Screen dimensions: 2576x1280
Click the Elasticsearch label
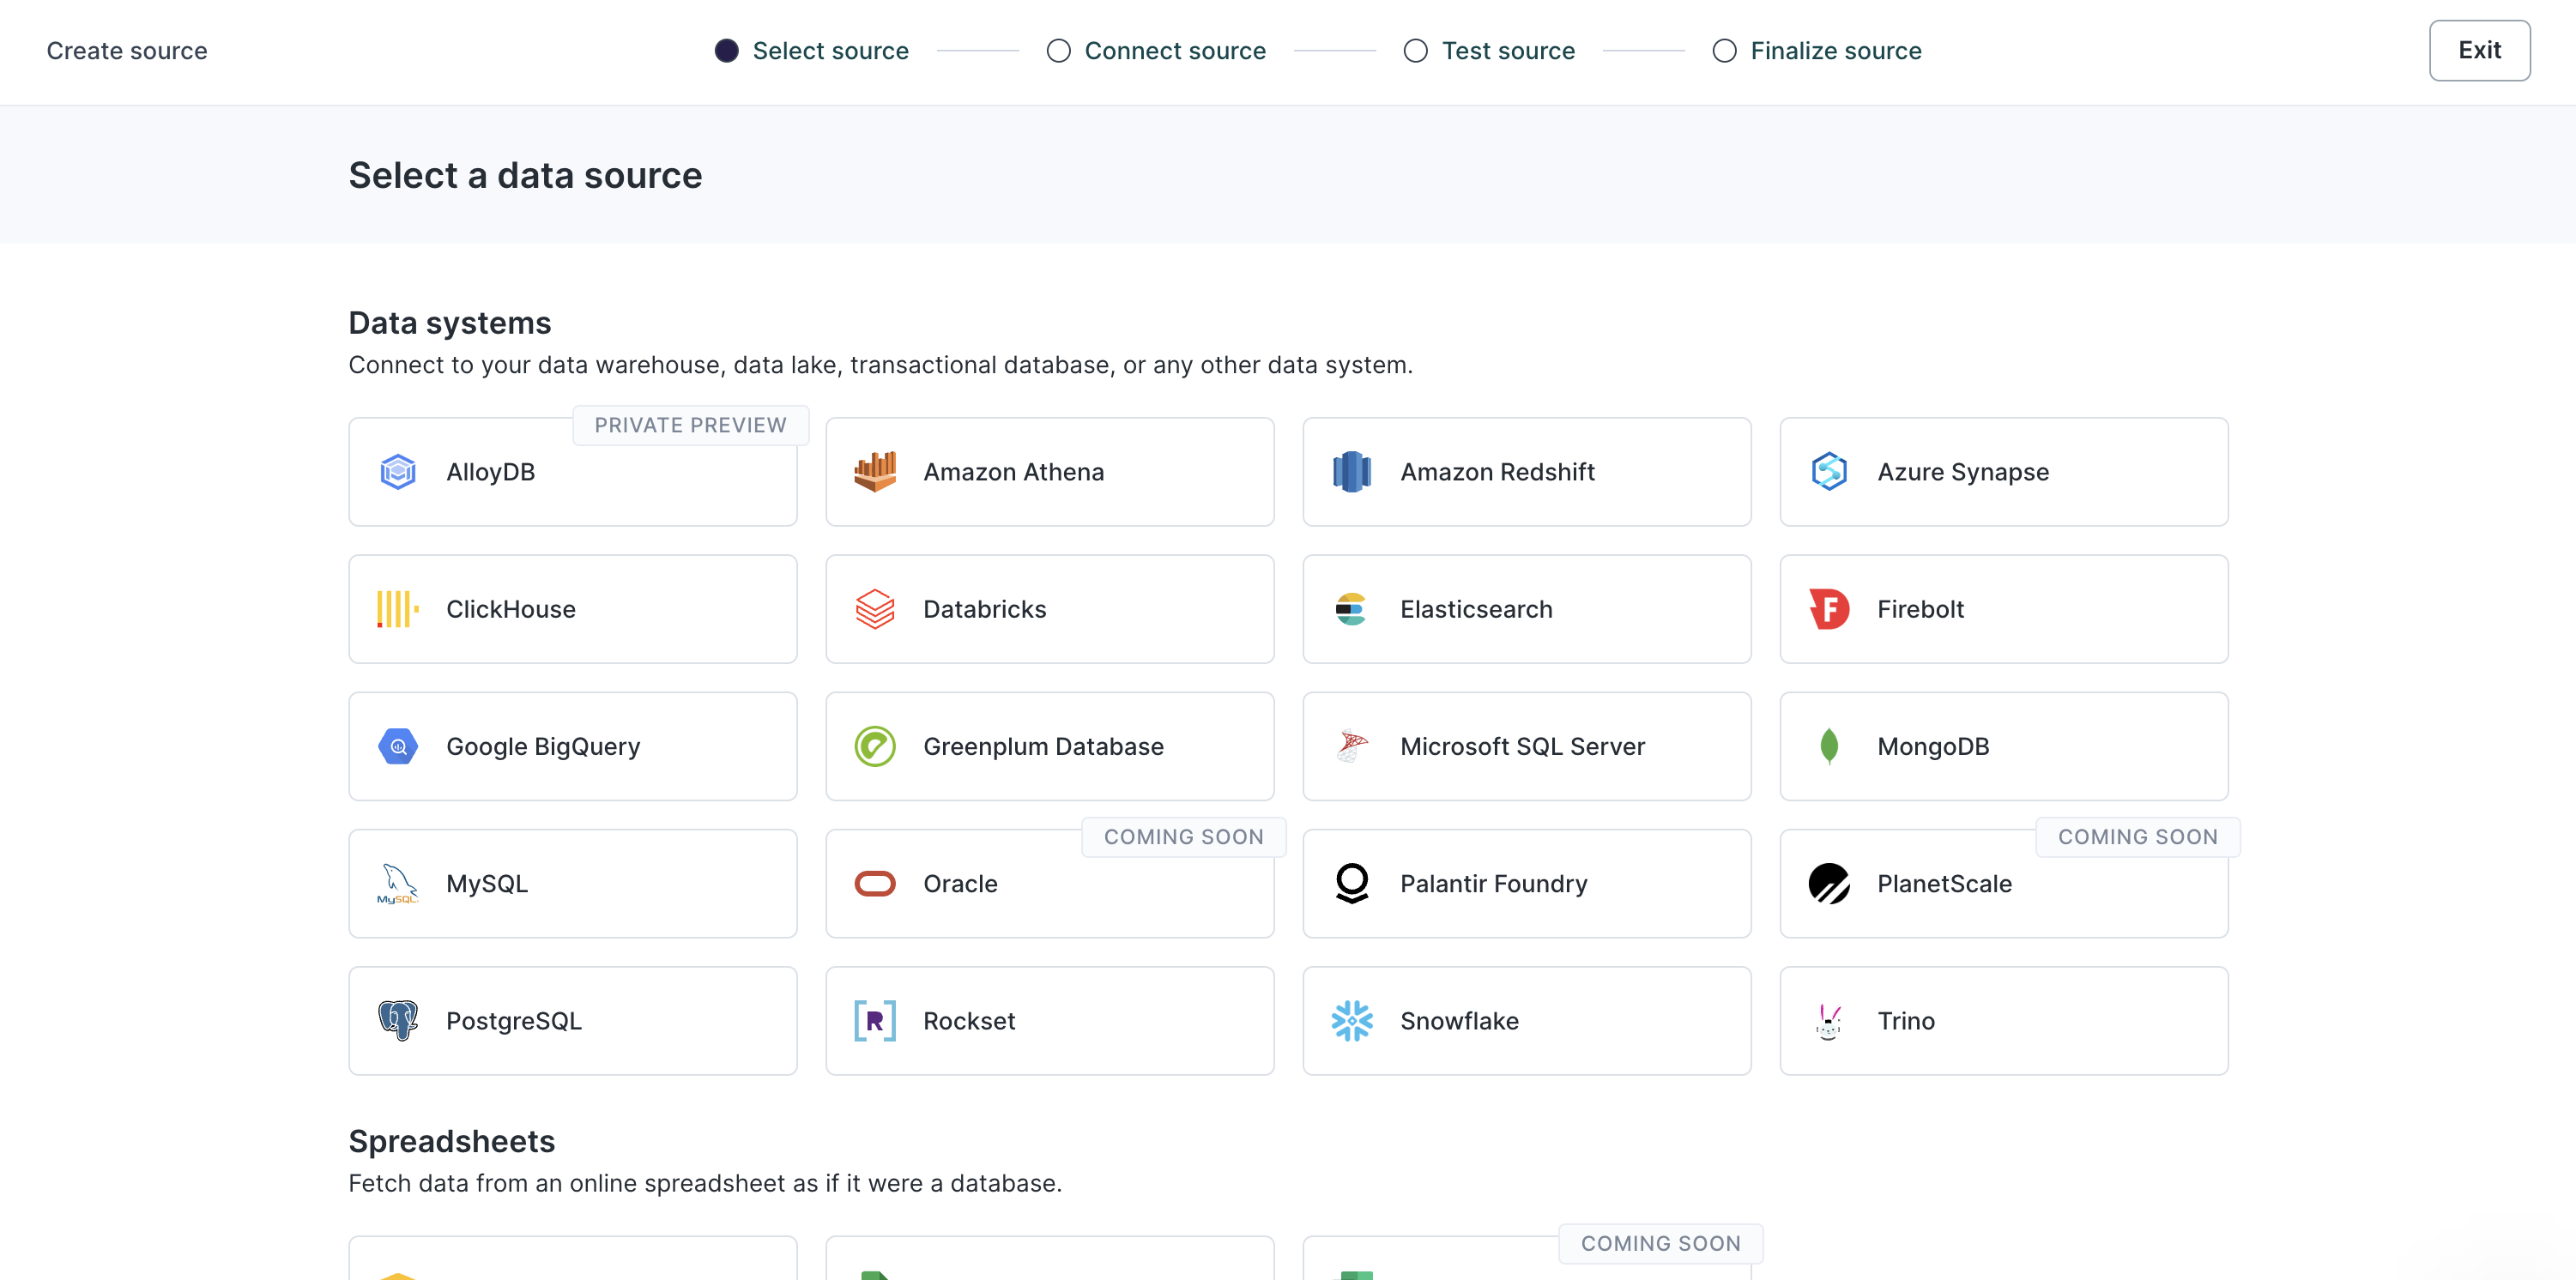[1476, 609]
